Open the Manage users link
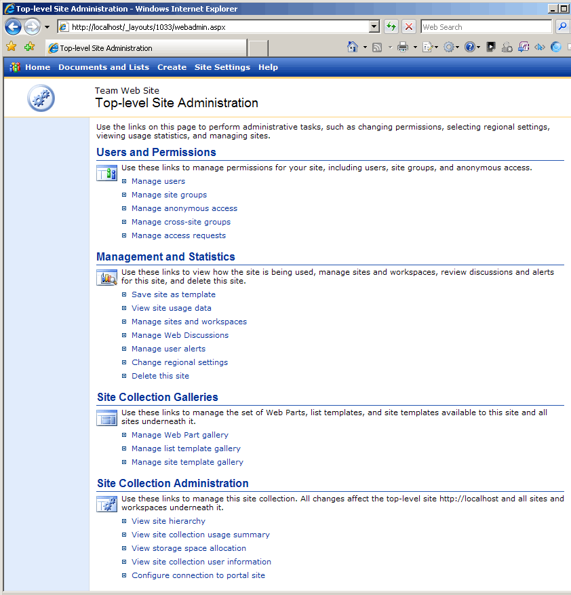The width and height of the screenshot is (571, 595). point(158,181)
